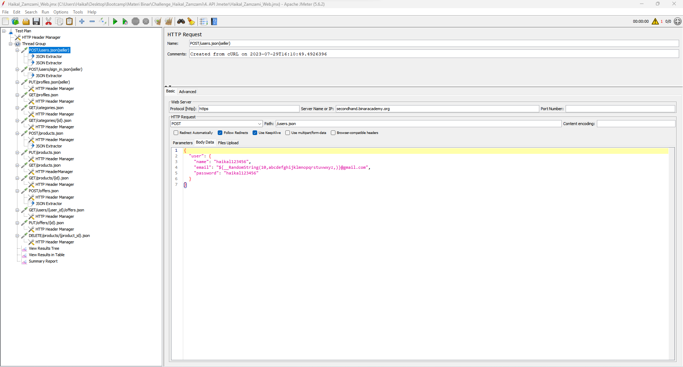Open Search with binoculars icon

tap(181, 22)
